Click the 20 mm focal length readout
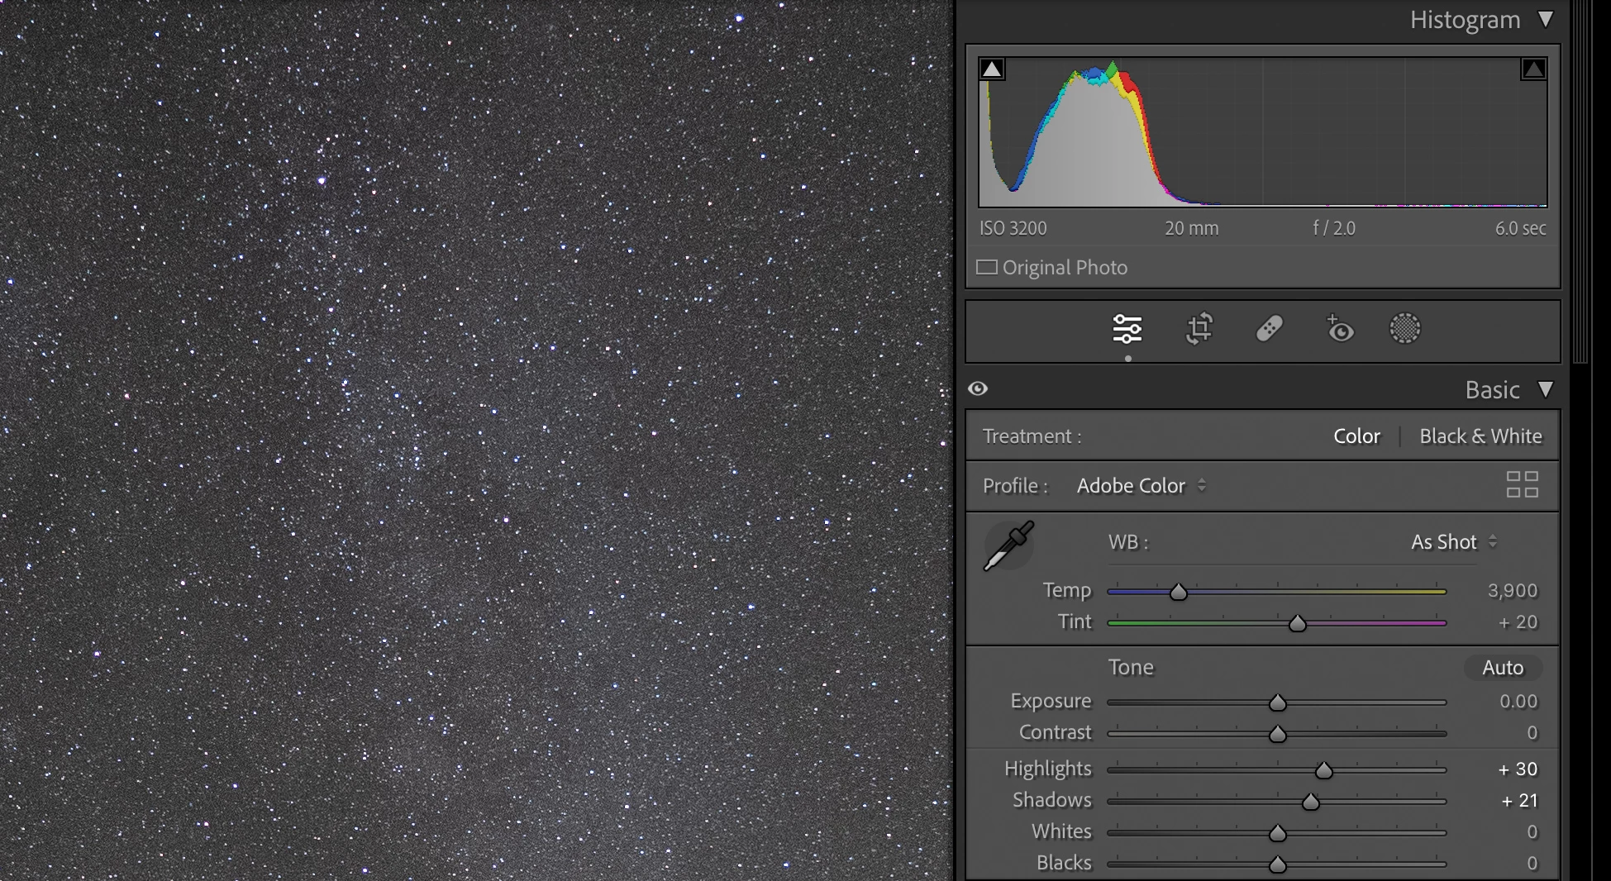 [x=1191, y=228]
